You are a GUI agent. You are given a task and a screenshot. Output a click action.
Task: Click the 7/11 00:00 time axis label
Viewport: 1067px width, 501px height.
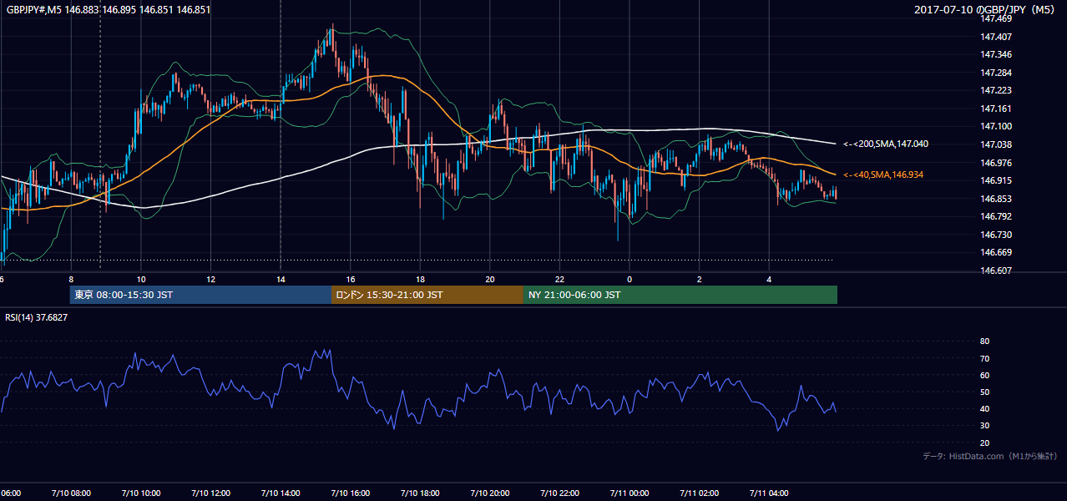[629, 493]
